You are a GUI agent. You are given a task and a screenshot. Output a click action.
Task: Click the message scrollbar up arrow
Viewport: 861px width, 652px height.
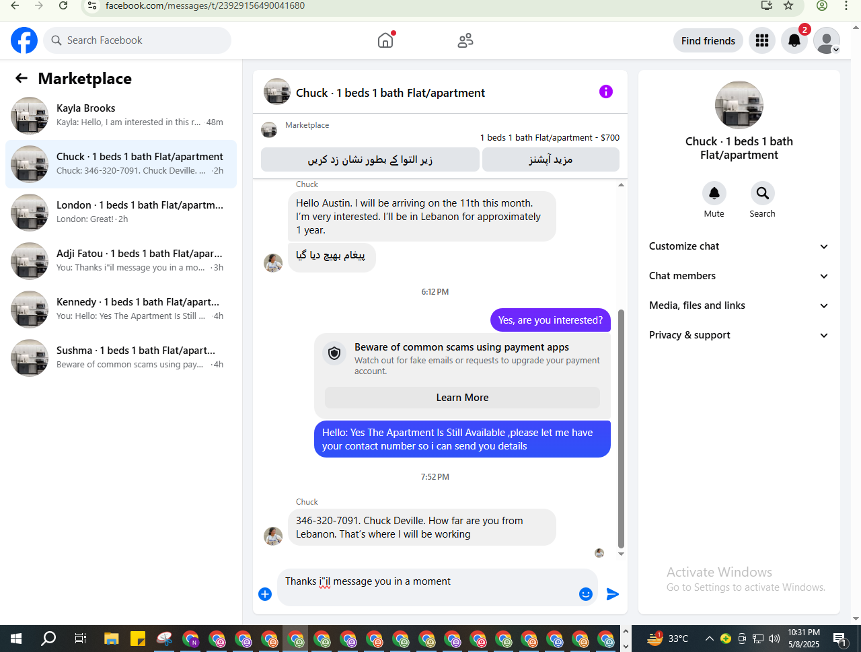click(621, 184)
